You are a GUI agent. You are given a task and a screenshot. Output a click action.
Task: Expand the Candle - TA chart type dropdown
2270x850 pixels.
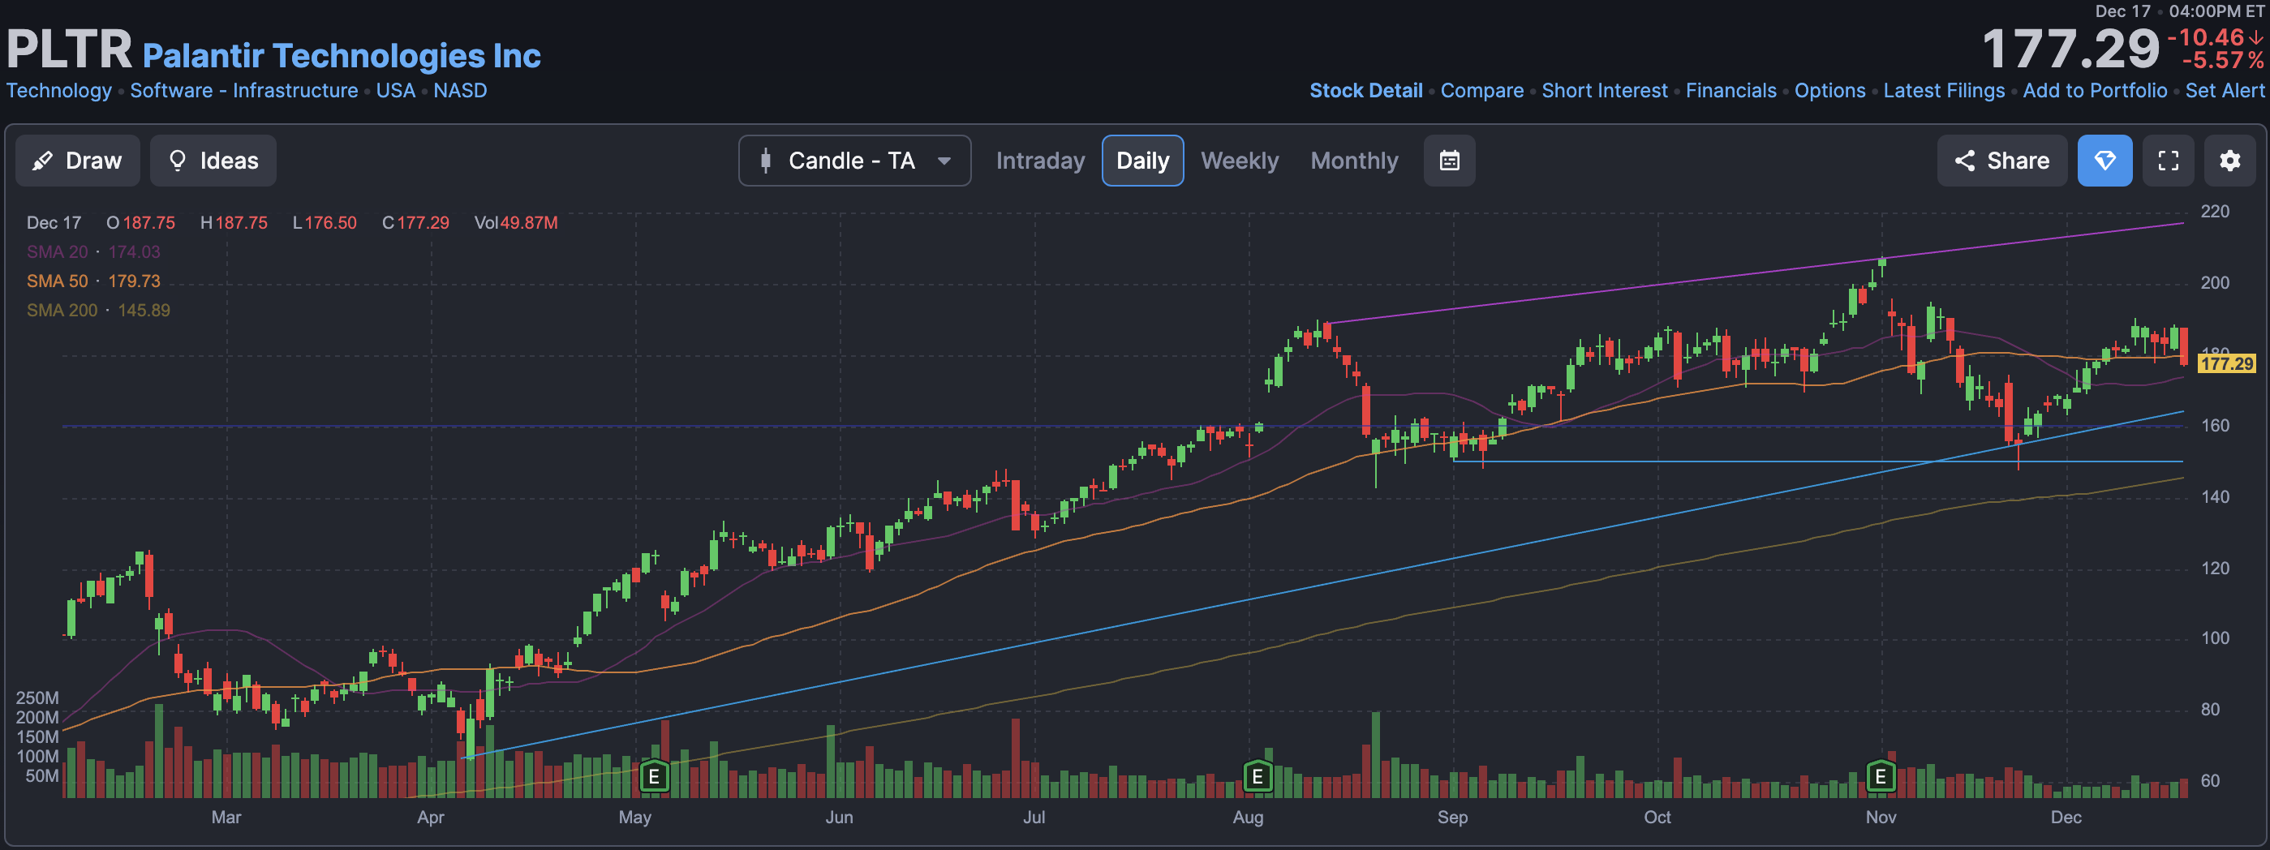[x=855, y=161]
